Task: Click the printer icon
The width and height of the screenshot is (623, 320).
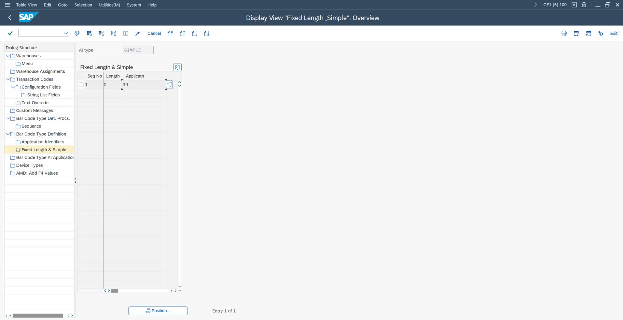Action: coord(564,34)
